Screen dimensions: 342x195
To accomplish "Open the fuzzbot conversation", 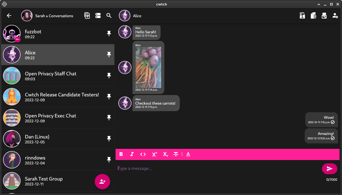I will (58, 34).
